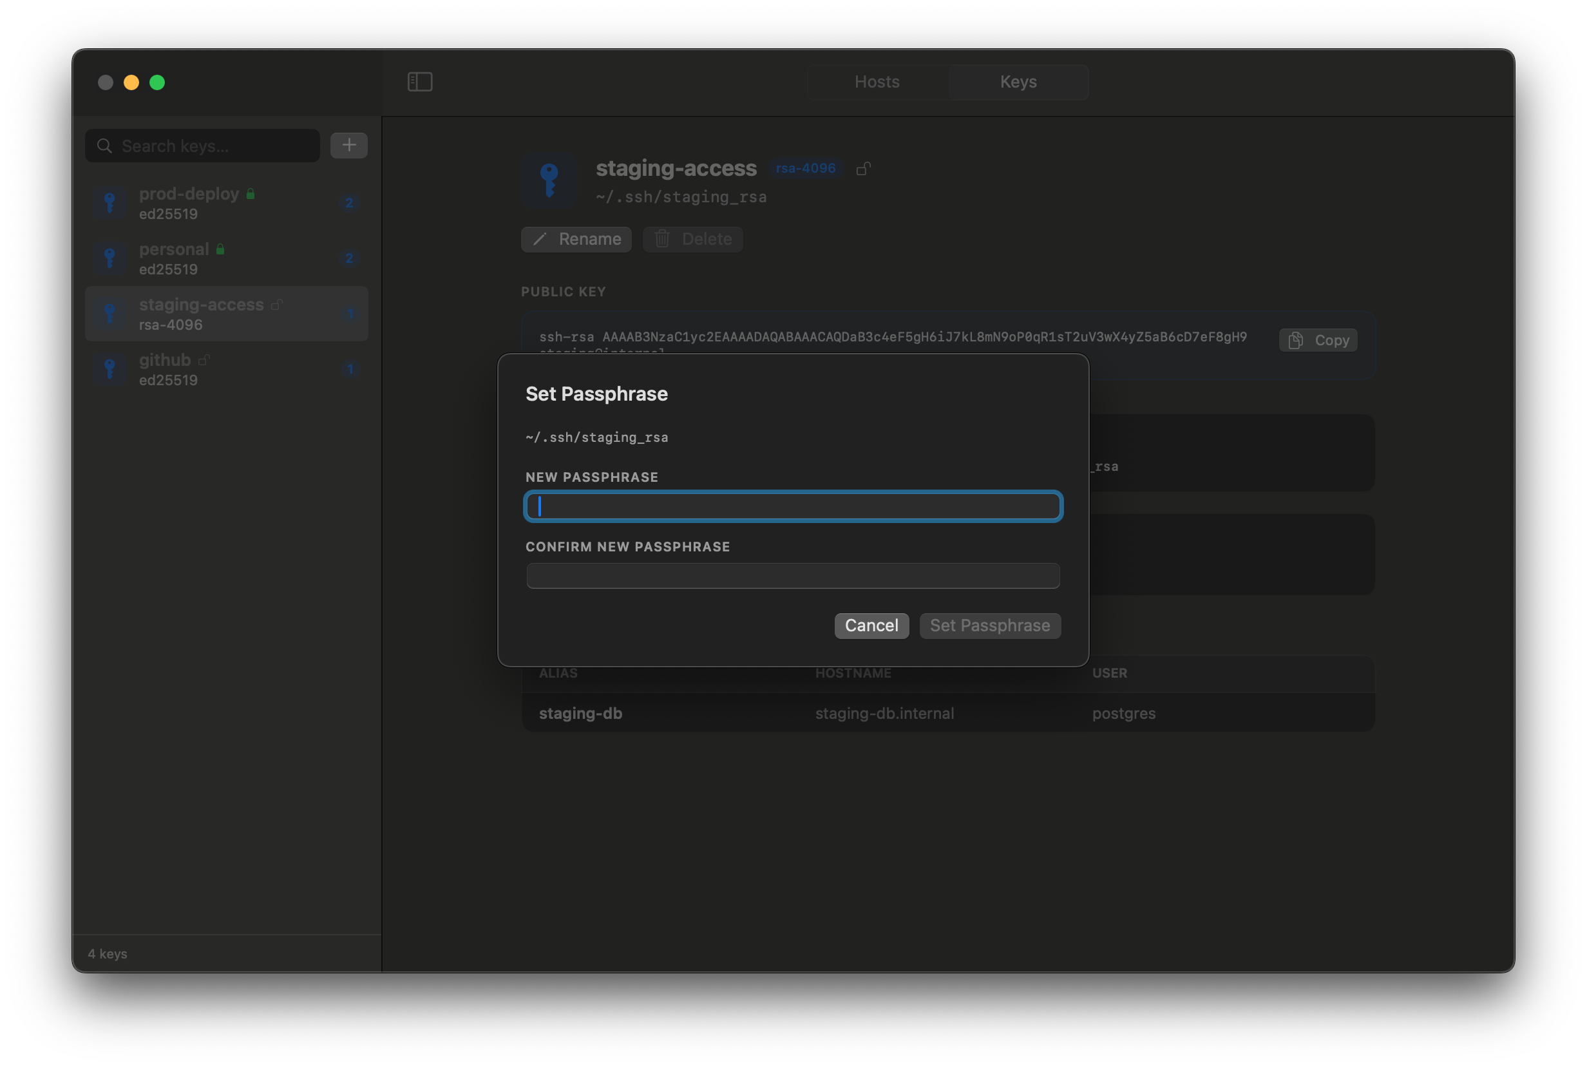
Task: Click the rsa-4096 type badge
Action: (x=805, y=168)
